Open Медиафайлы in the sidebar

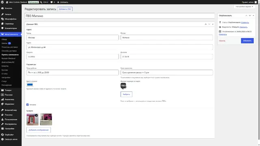pyautogui.click(x=11, y=19)
